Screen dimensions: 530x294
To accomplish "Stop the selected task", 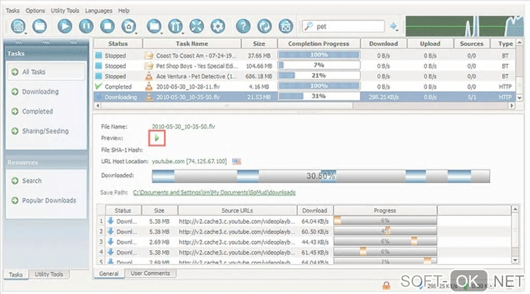I will pyautogui.click(x=108, y=26).
